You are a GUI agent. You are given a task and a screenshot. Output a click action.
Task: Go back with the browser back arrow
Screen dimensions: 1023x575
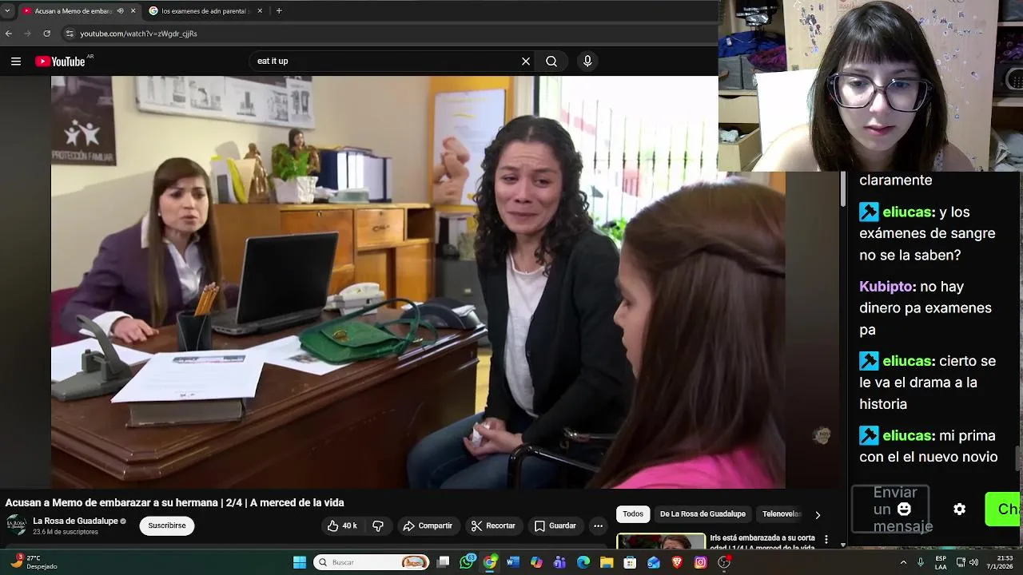coord(9,34)
